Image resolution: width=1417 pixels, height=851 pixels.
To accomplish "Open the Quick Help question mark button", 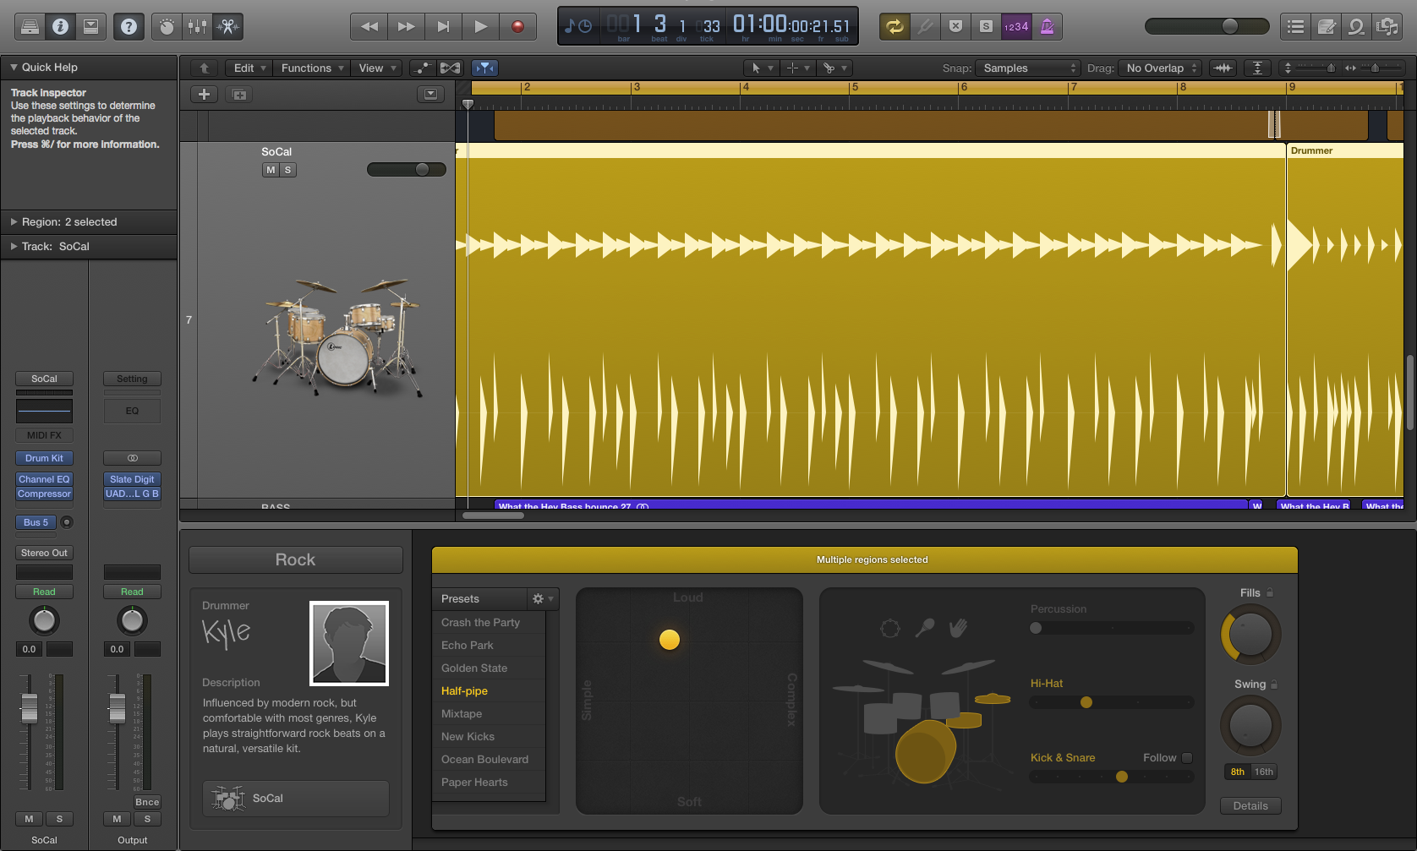I will coord(129,26).
